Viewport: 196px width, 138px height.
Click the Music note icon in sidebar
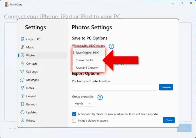pos(22,47)
